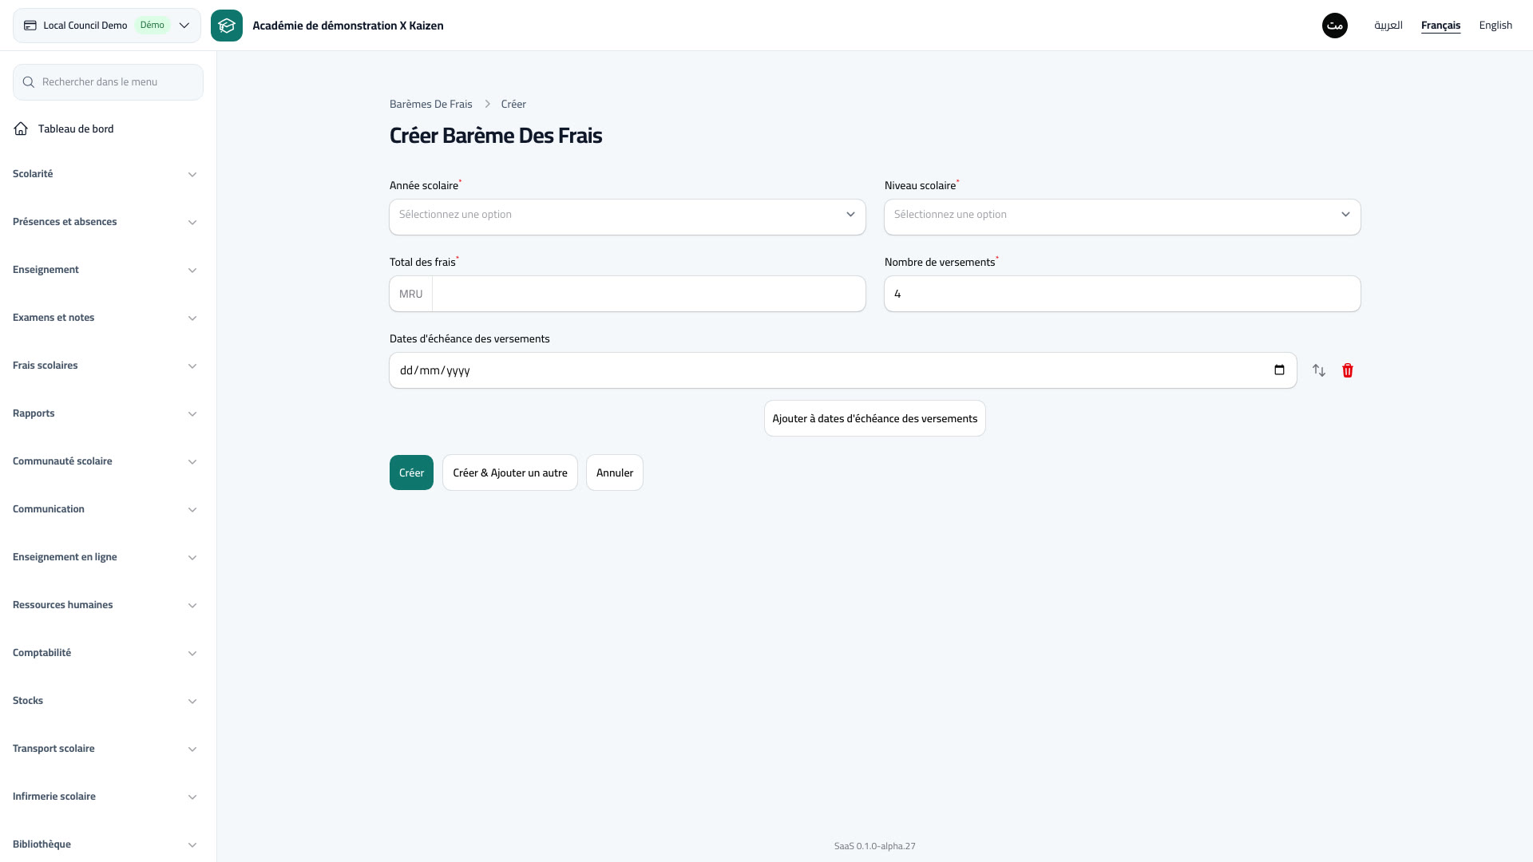Expand the Comptabilité section
The image size is (1533, 862).
click(x=105, y=653)
